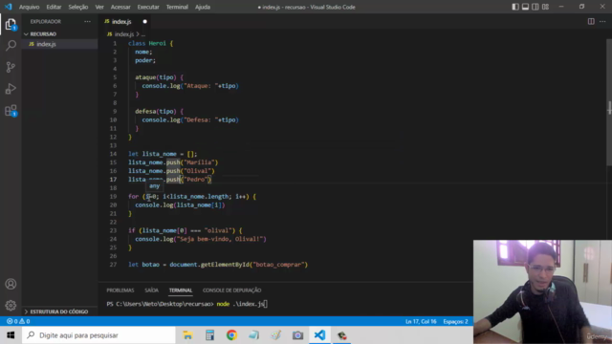612x344 pixels.
Task: Open the Arquivo menu
Action: [30, 7]
